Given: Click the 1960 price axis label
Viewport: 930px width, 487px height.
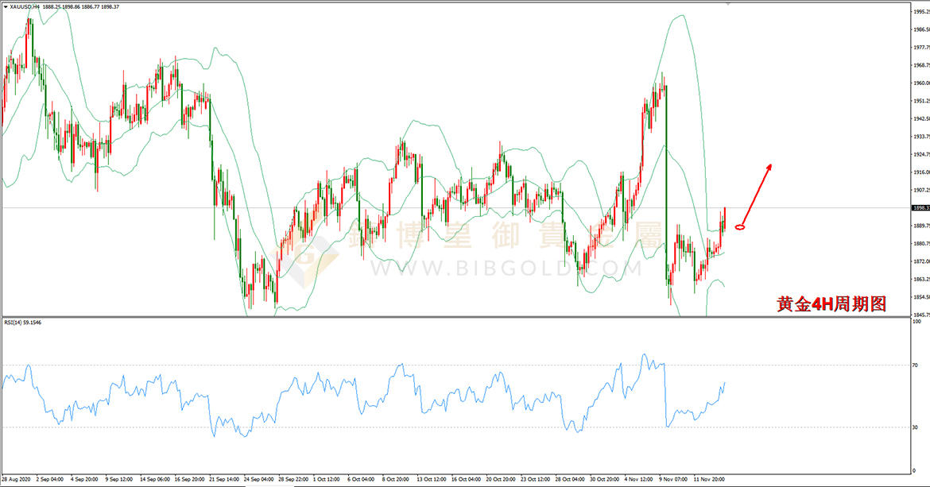Looking at the screenshot, I should (922, 83).
